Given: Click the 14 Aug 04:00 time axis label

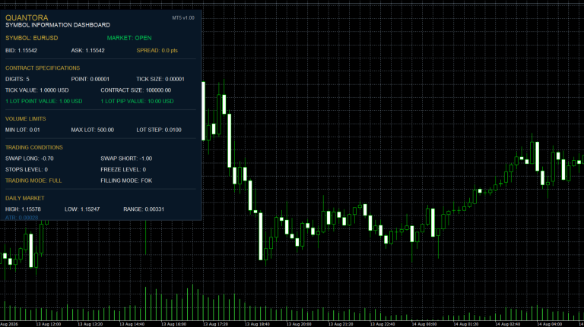Looking at the screenshot, I should pyautogui.click(x=549, y=325).
